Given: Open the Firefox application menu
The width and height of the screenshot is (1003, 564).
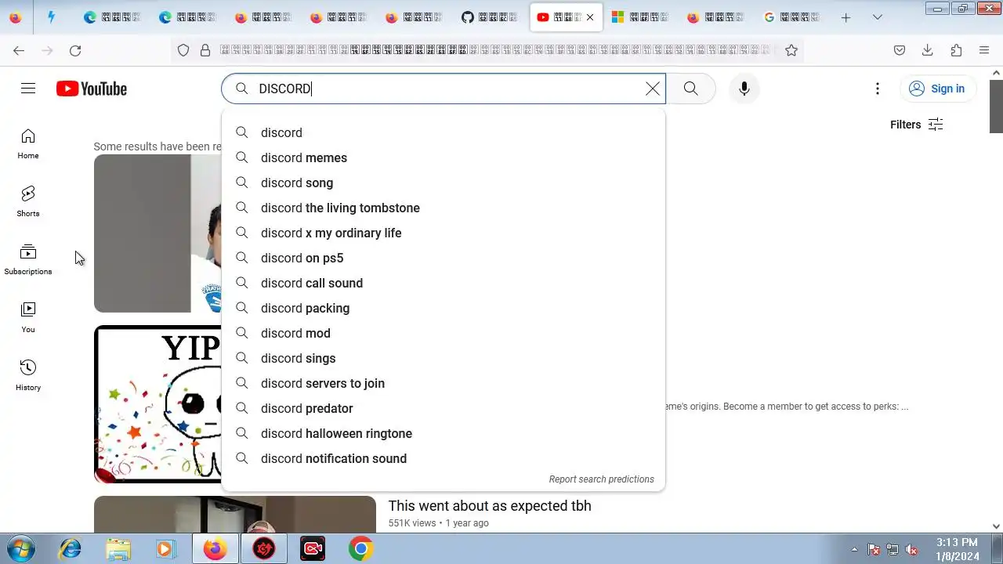Looking at the screenshot, I should coord(984,50).
